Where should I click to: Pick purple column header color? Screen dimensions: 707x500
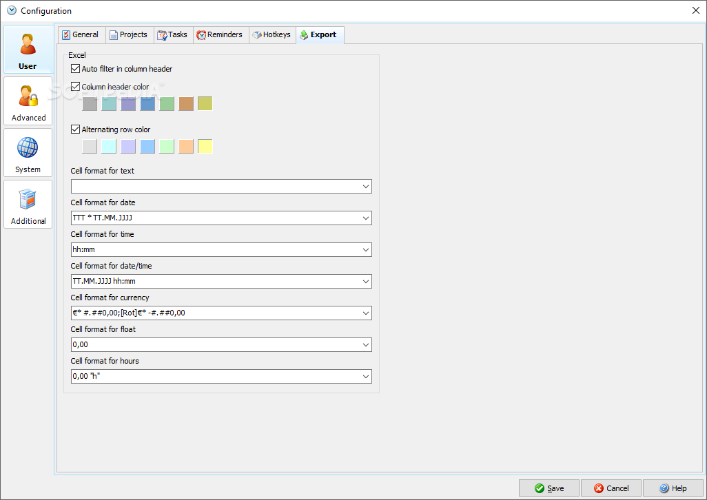(128, 103)
